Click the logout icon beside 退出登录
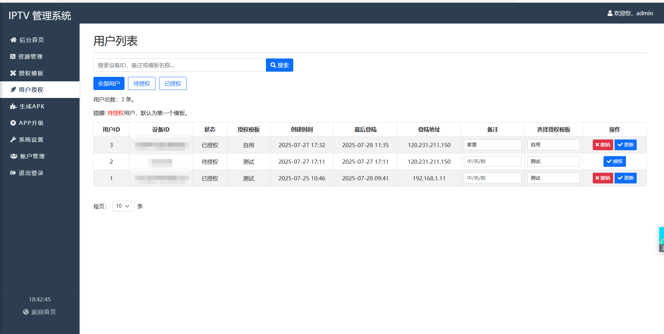This screenshot has height=334, width=664. pos(13,173)
